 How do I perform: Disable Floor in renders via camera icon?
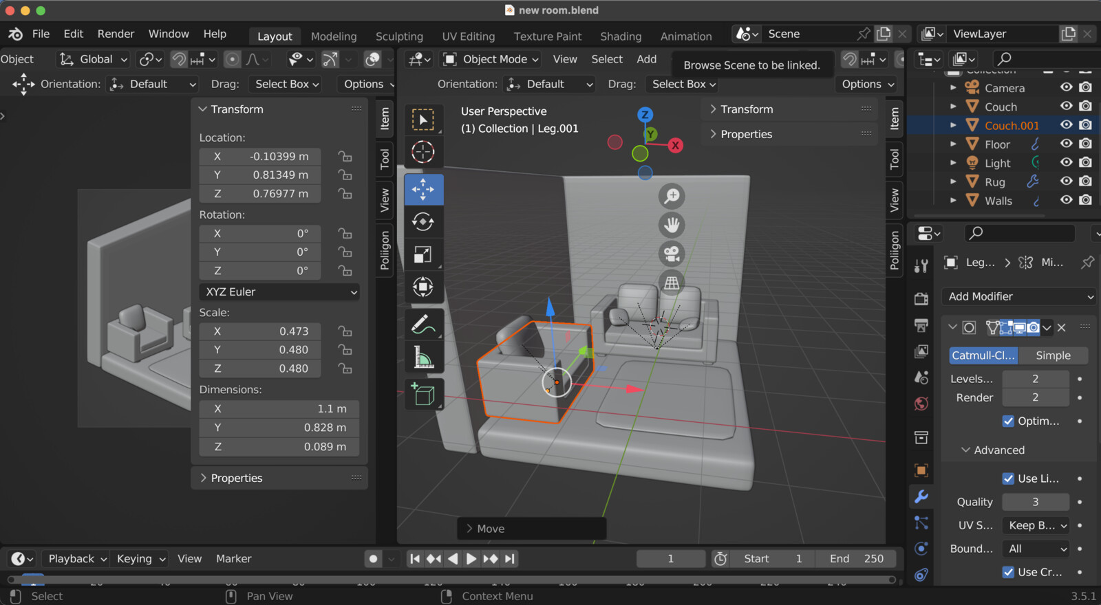click(1086, 144)
